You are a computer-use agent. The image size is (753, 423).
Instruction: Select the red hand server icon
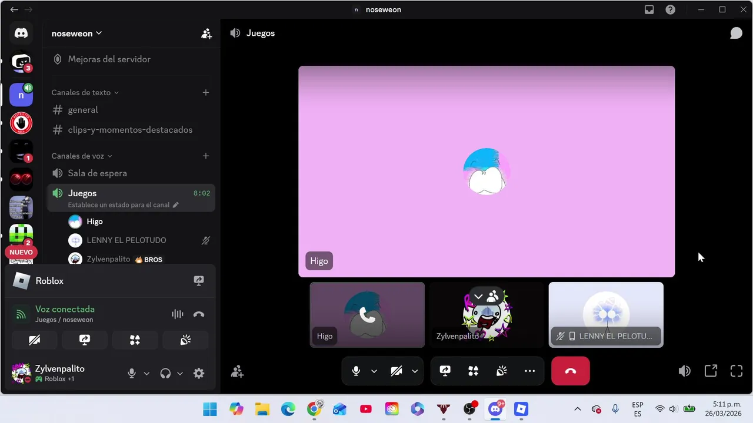[x=21, y=123]
